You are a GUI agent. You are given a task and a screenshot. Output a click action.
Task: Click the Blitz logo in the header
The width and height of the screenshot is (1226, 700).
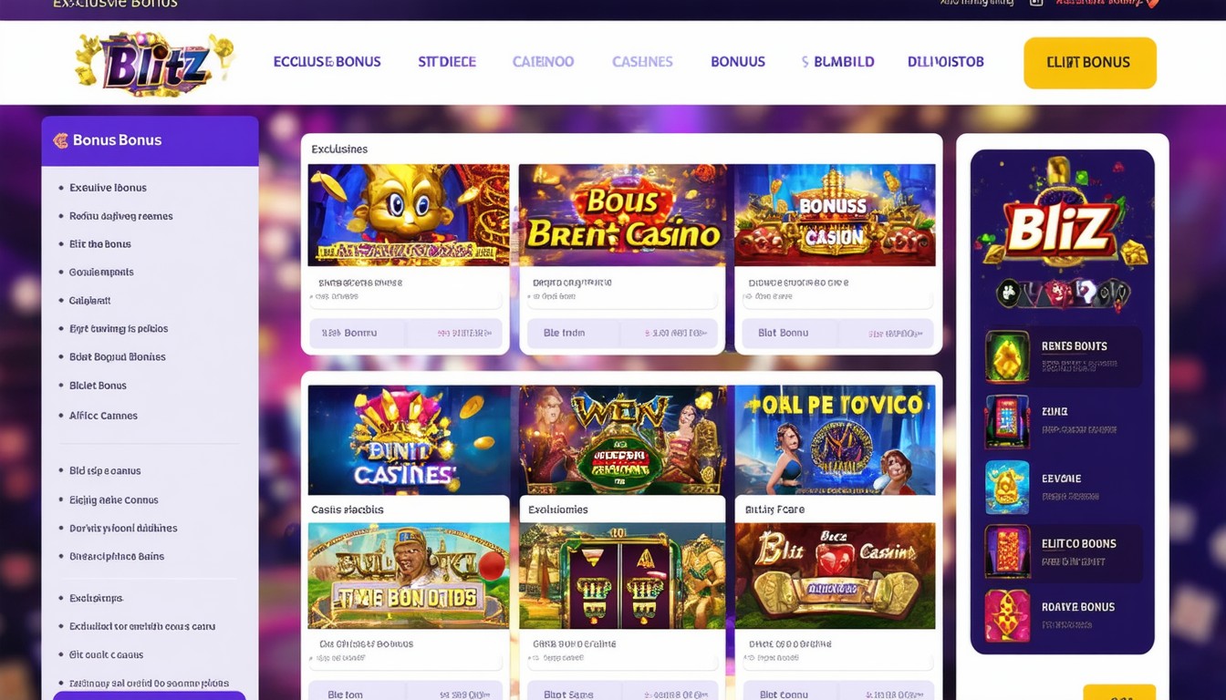[155, 62]
